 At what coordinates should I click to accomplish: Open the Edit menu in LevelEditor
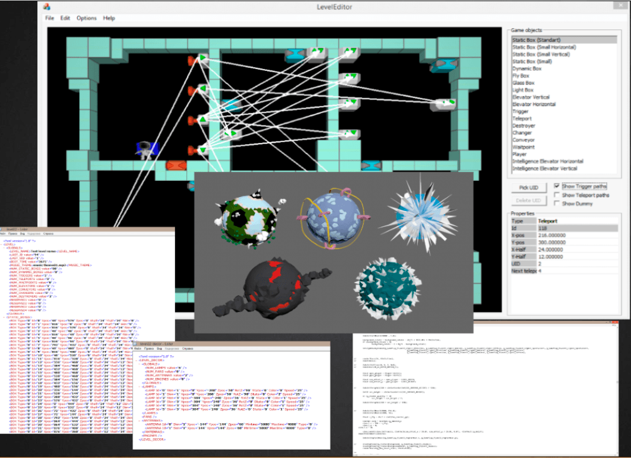coord(65,18)
